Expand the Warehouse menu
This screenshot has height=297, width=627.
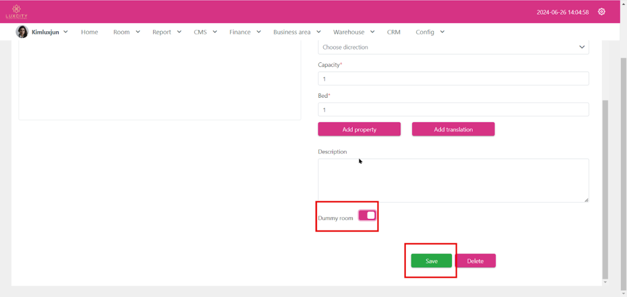point(353,32)
